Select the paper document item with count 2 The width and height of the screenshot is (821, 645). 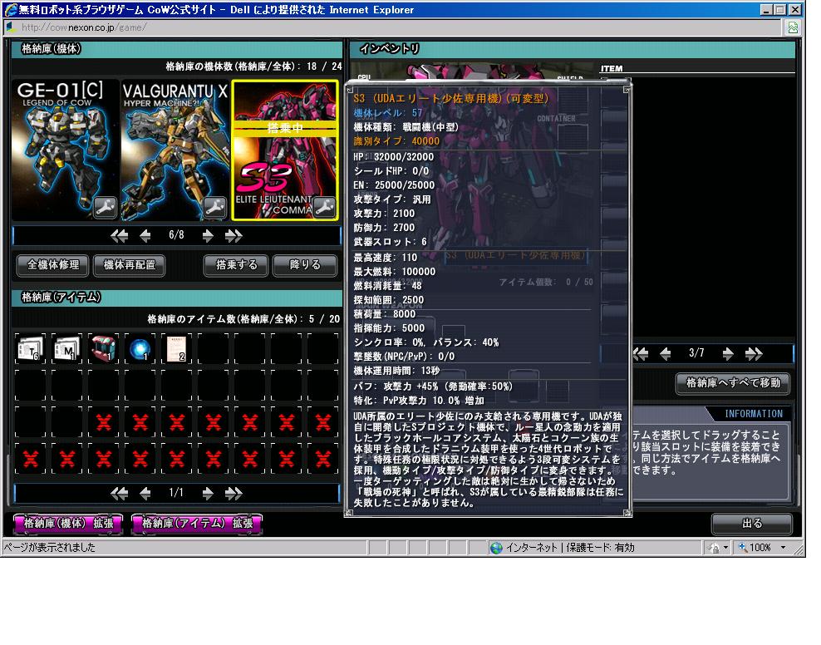(176, 348)
